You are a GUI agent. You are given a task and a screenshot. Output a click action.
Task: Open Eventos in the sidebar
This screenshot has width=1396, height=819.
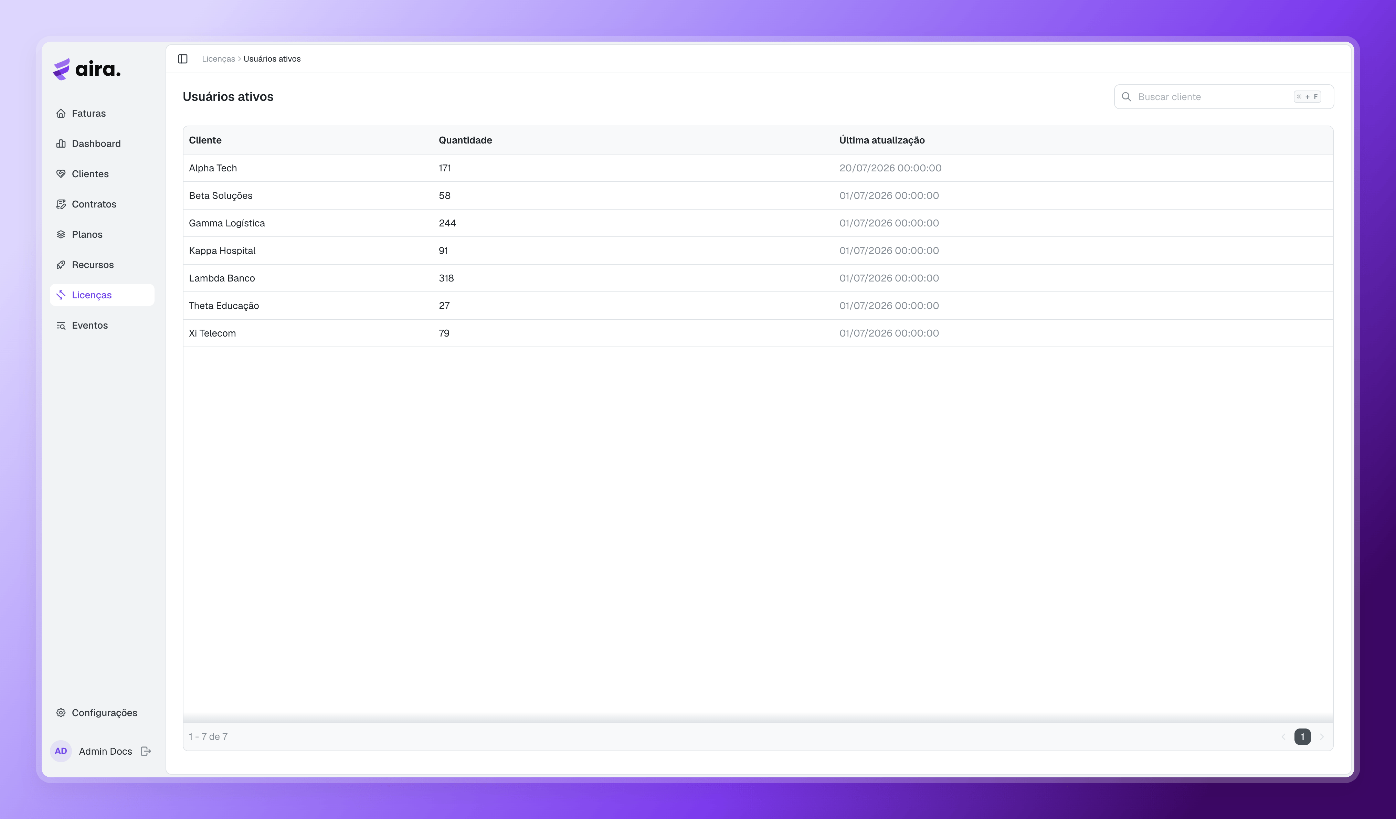point(102,325)
